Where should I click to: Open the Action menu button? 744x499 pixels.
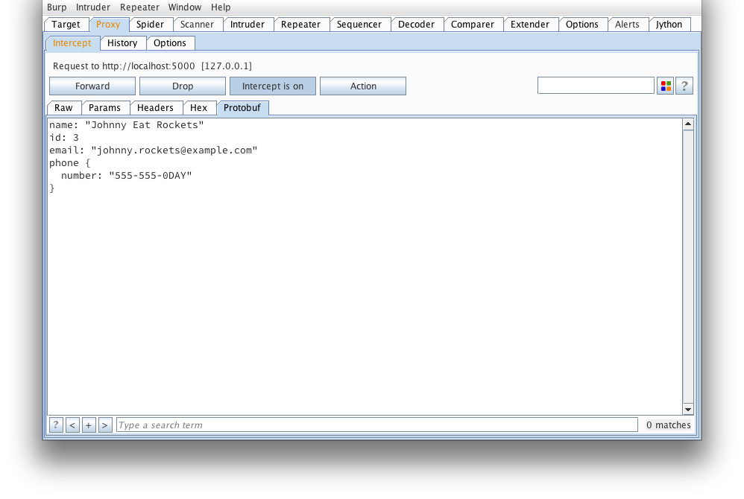coord(363,86)
